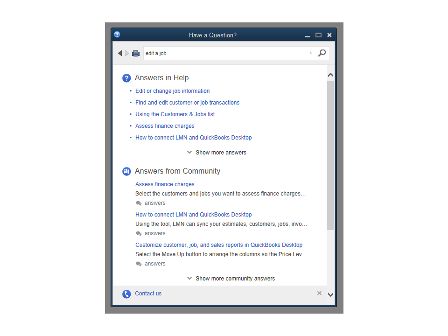Screen dimensions: 448x336
Task: Click answers icon under Customize customer reports
Action: (x=139, y=264)
